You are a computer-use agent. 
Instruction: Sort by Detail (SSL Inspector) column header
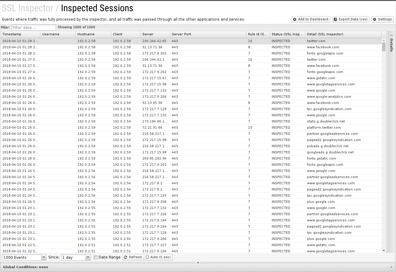click(x=343, y=34)
